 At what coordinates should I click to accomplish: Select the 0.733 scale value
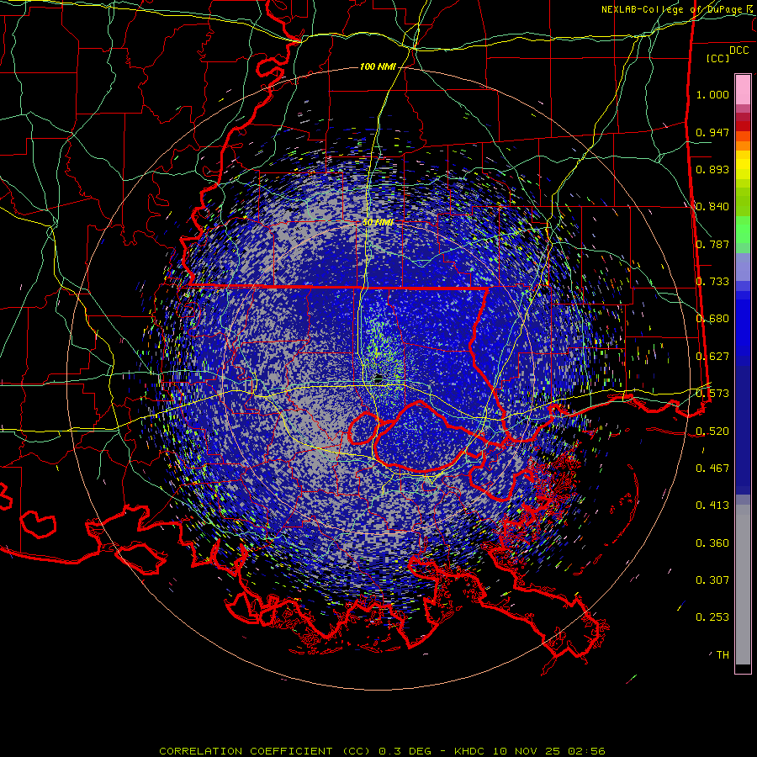[x=712, y=282]
